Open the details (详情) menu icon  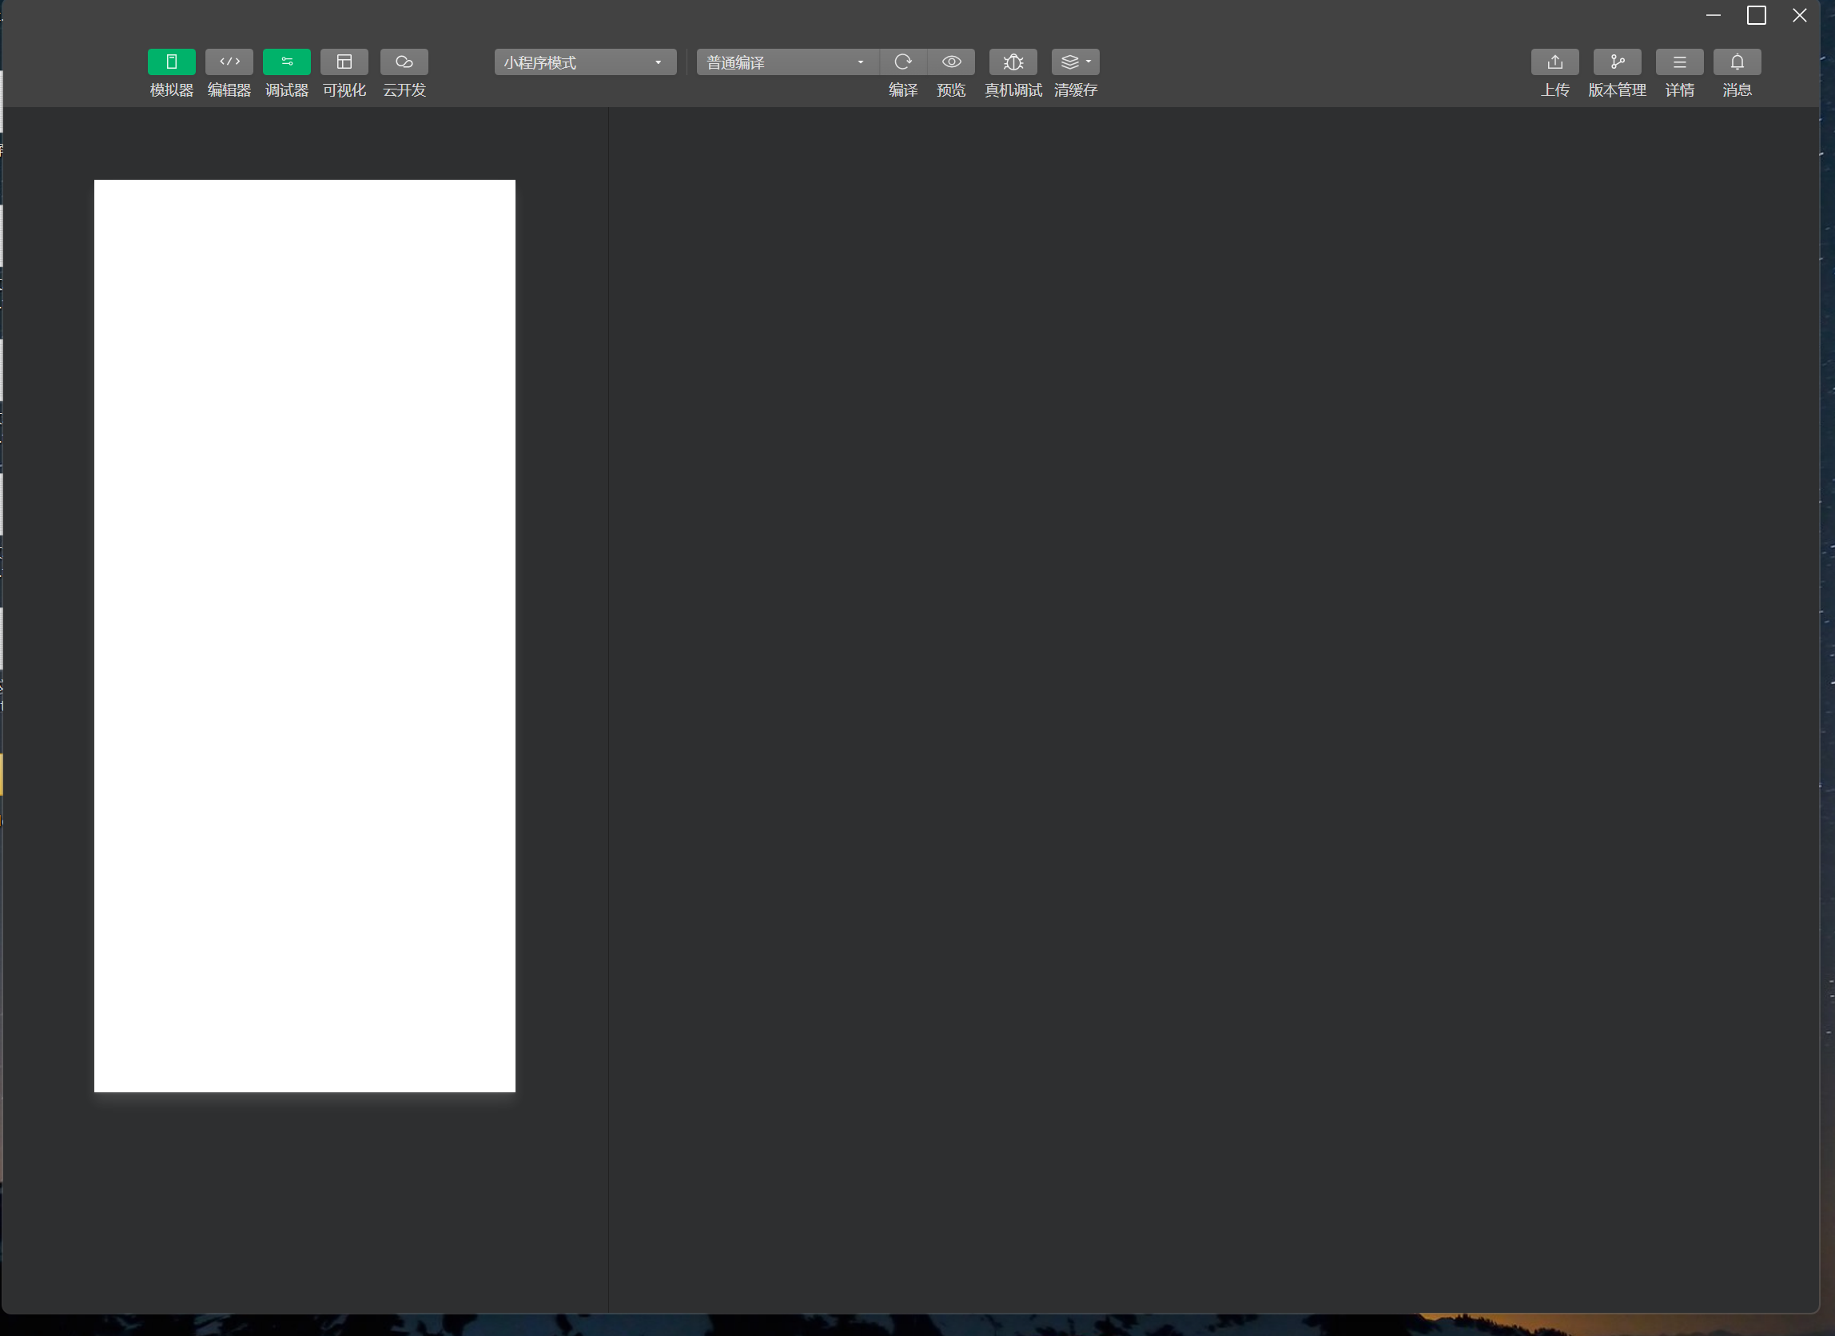coord(1679,62)
